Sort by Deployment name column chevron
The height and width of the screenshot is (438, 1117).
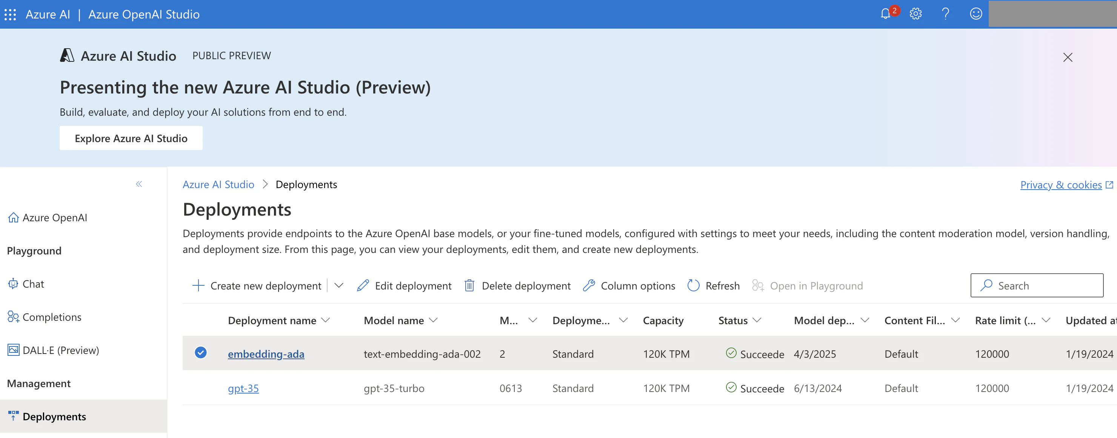click(326, 320)
